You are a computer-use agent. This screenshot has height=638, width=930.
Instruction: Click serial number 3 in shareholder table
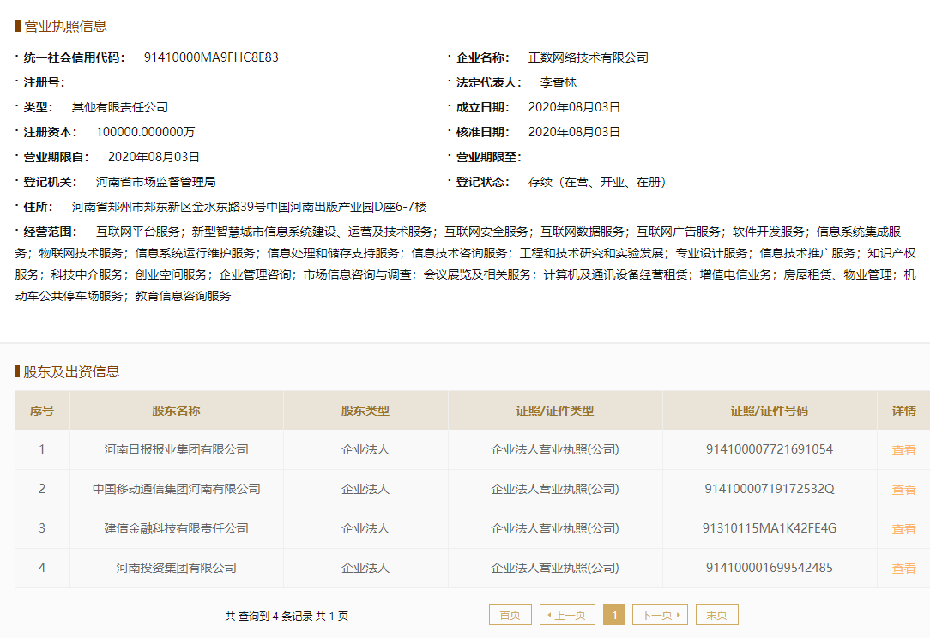click(42, 528)
